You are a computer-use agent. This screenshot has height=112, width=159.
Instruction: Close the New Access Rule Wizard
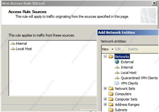point(154,3)
